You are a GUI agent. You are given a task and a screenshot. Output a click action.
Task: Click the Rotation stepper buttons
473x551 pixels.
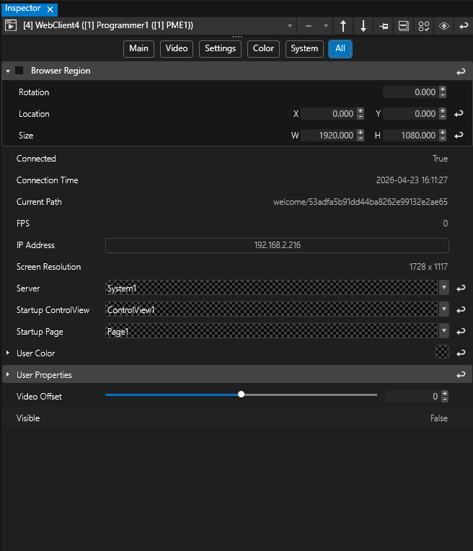point(443,92)
